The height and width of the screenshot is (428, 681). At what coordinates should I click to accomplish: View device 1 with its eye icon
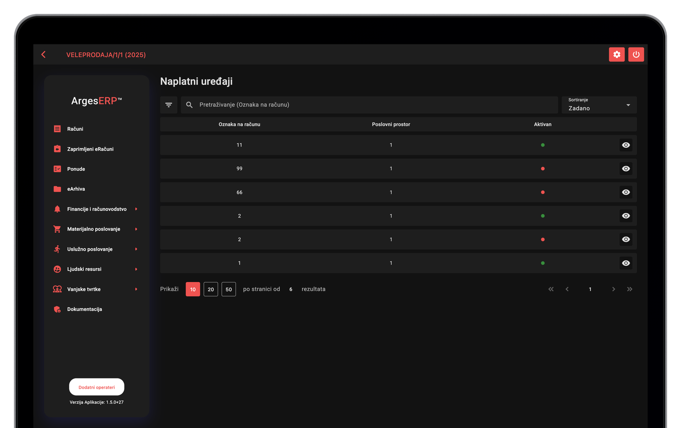pyautogui.click(x=626, y=263)
